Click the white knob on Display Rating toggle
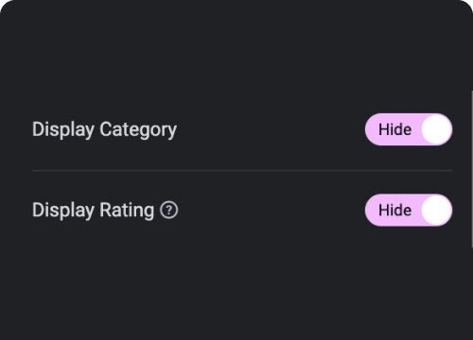The width and height of the screenshot is (473, 340). click(436, 210)
